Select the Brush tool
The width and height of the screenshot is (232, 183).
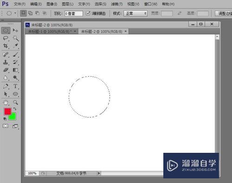pyautogui.click(x=15, y=54)
